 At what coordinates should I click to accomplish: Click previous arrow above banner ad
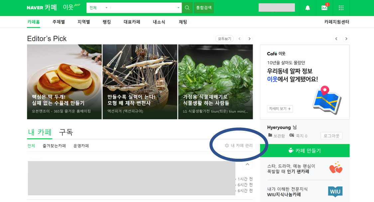pyautogui.click(x=336, y=39)
